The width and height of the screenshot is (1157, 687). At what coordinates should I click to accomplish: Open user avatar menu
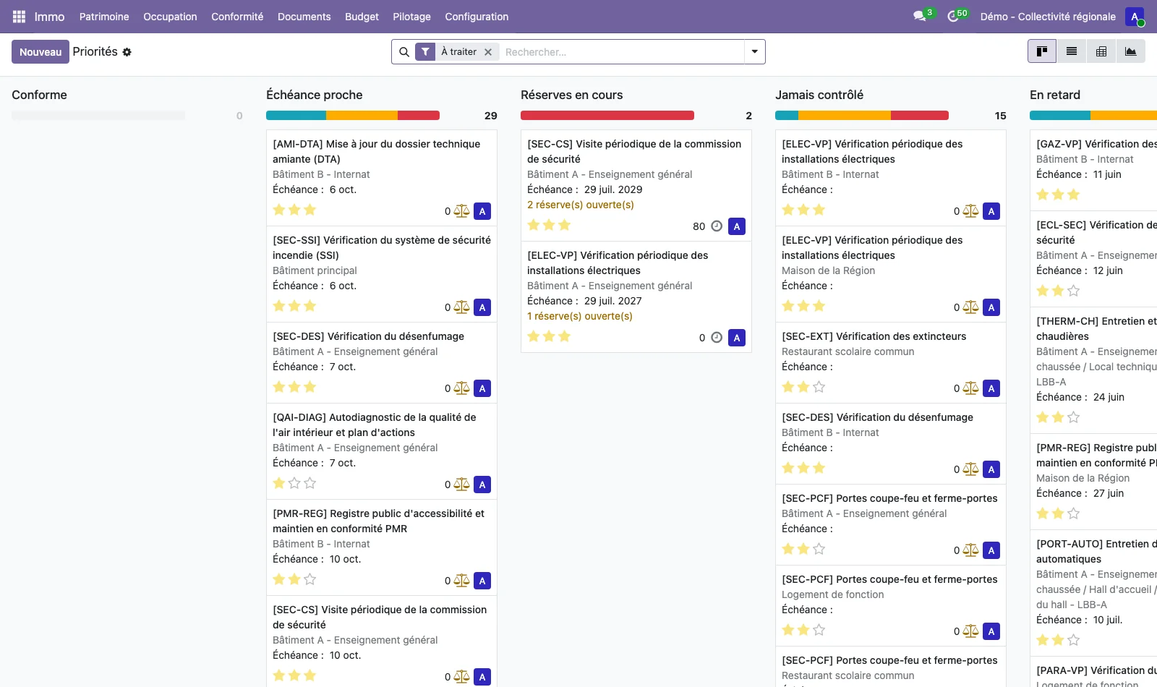point(1135,17)
